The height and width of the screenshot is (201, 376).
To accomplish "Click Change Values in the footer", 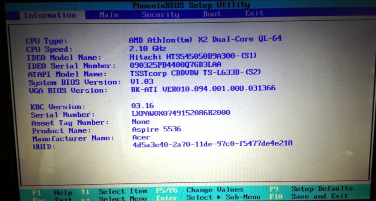I will click(x=215, y=190).
